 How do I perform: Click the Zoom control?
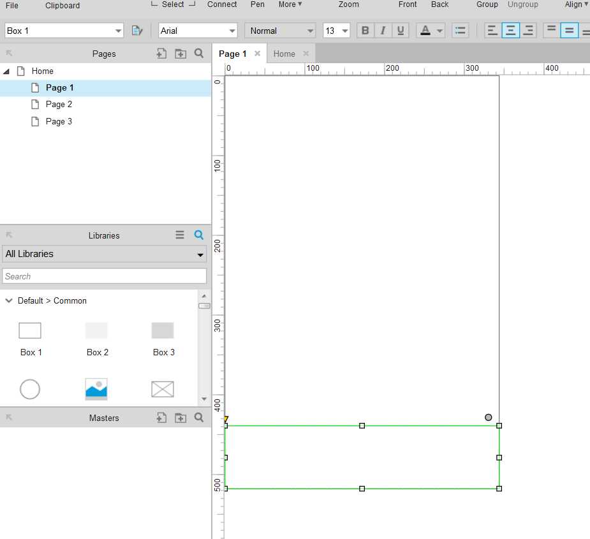[348, 4]
